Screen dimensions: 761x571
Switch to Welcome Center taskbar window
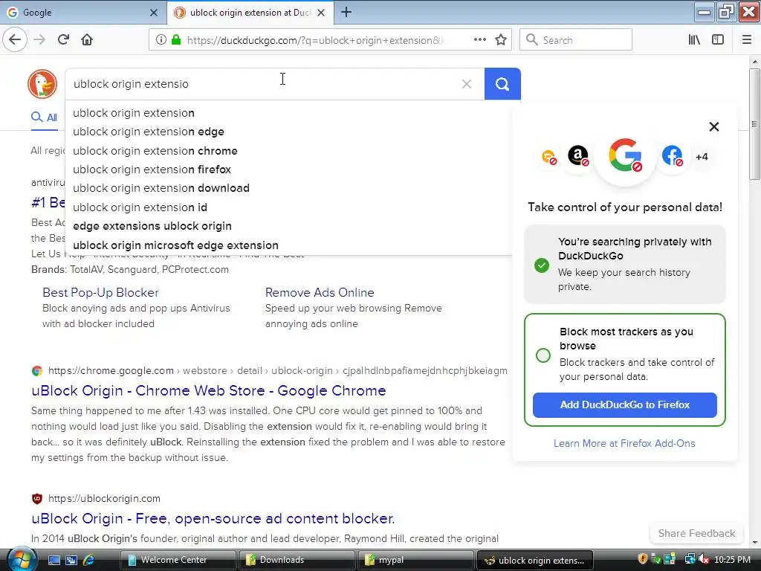178,560
